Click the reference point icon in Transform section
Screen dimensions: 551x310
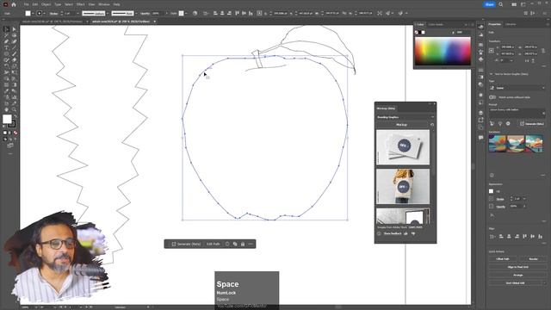pos(492,50)
